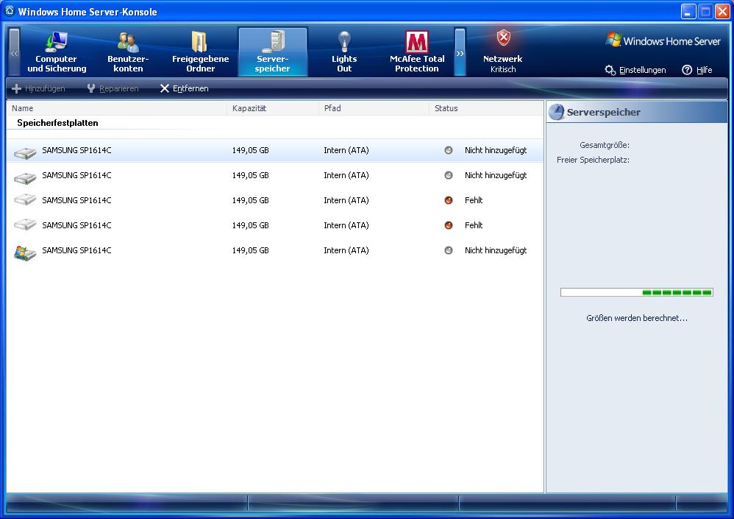Click the Entfernen toolbar button

point(184,88)
